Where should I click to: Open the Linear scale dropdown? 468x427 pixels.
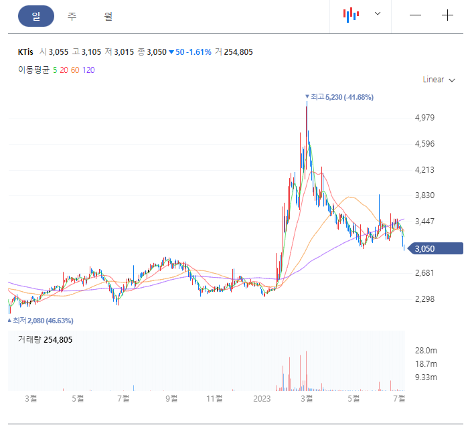439,80
